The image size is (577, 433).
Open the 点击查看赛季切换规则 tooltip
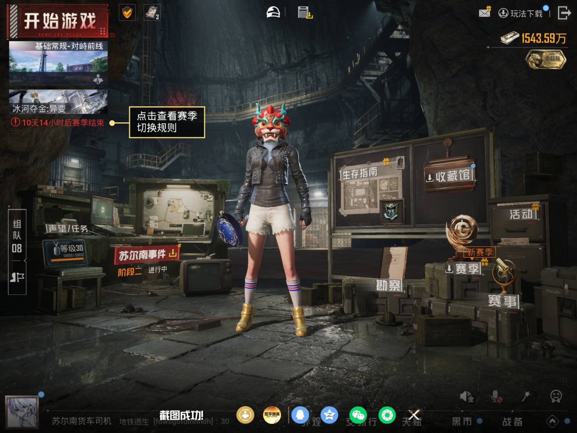click(167, 122)
